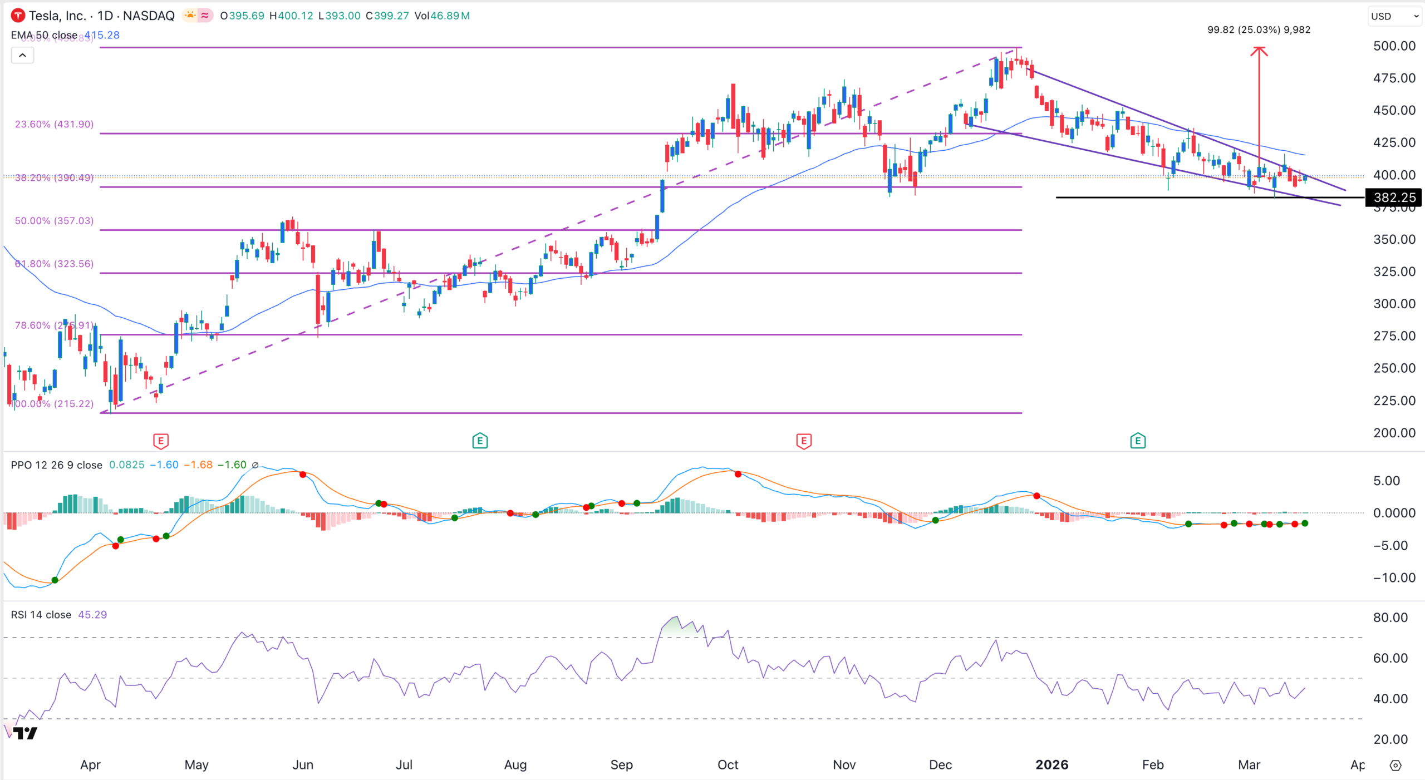The width and height of the screenshot is (1425, 780).
Task: Click the empty-set symbol in the PPO legend
Action: point(255,465)
